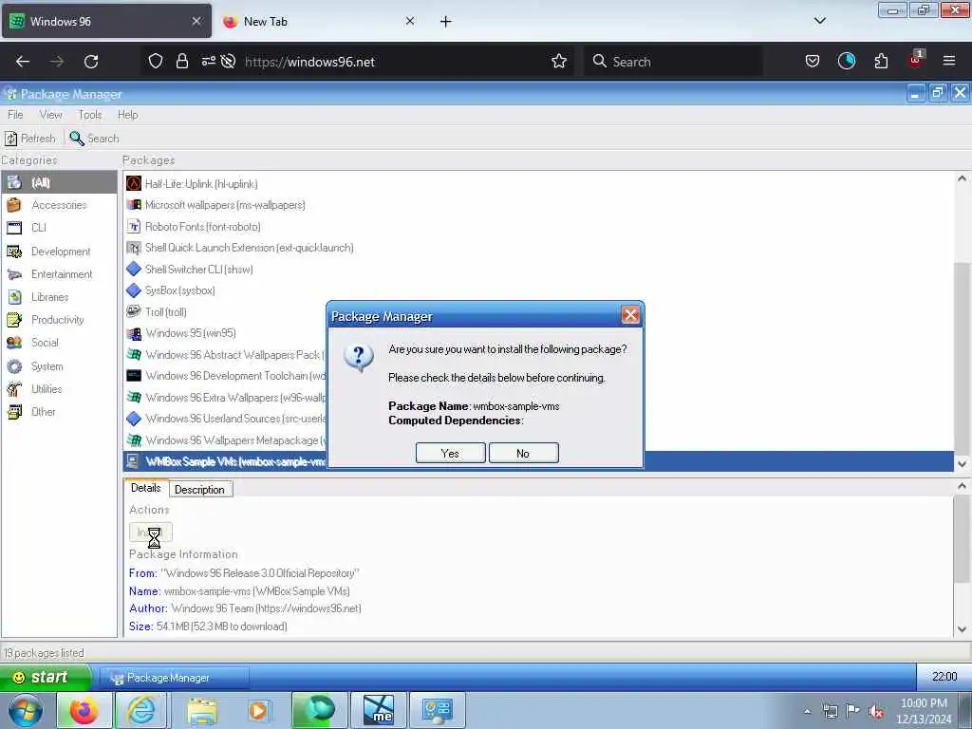
Task: Select the Libraries category icon
Action: (14, 297)
